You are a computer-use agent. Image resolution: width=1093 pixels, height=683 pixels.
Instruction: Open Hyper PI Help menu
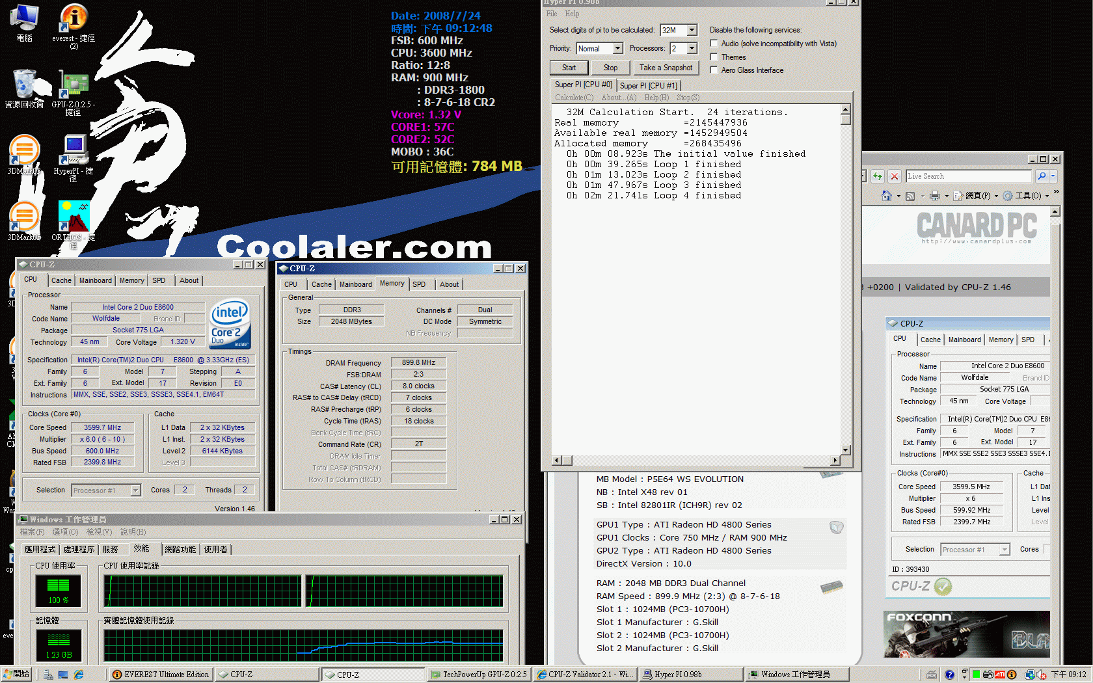tap(572, 14)
